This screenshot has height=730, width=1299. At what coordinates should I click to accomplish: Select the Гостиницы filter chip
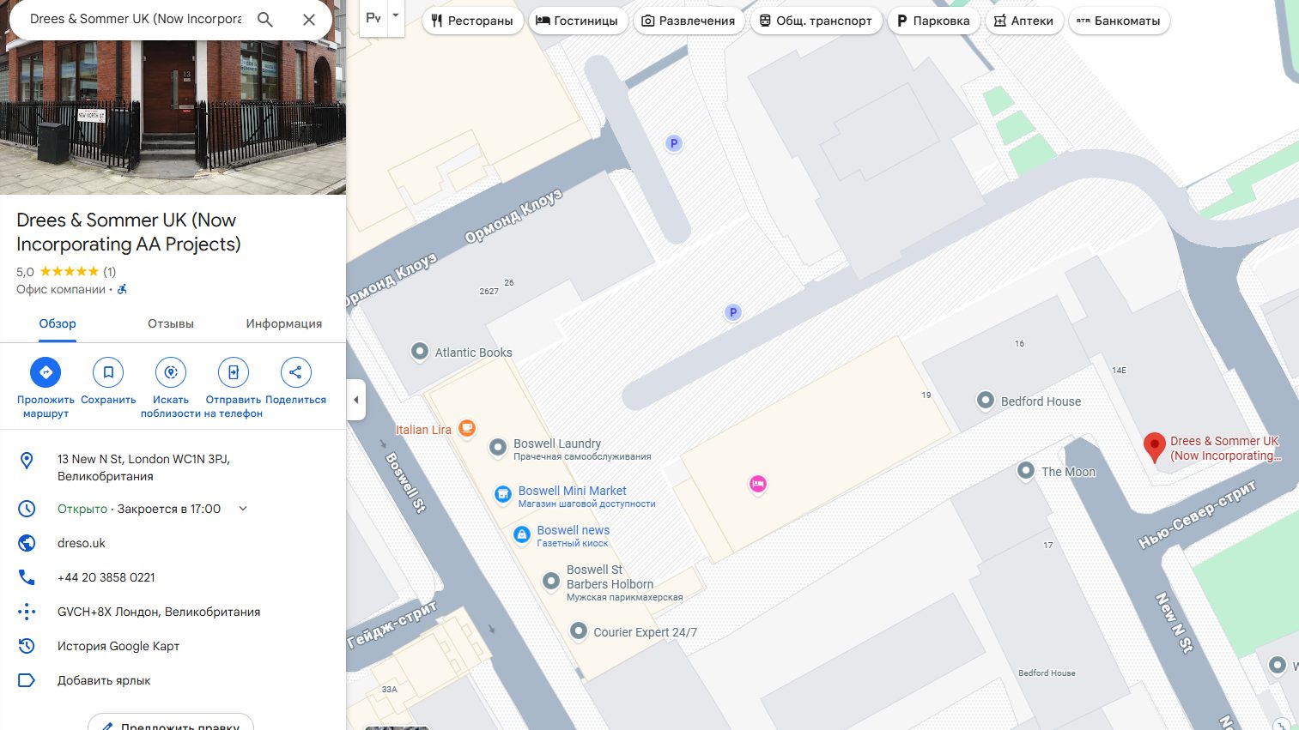point(578,21)
